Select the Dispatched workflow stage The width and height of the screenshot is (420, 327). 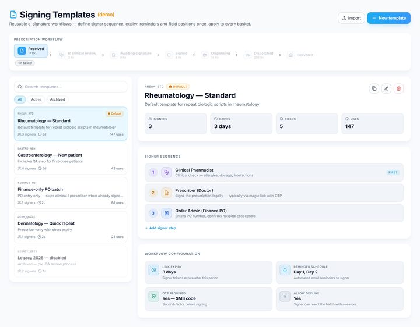pyautogui.click(x=259, y=55)
